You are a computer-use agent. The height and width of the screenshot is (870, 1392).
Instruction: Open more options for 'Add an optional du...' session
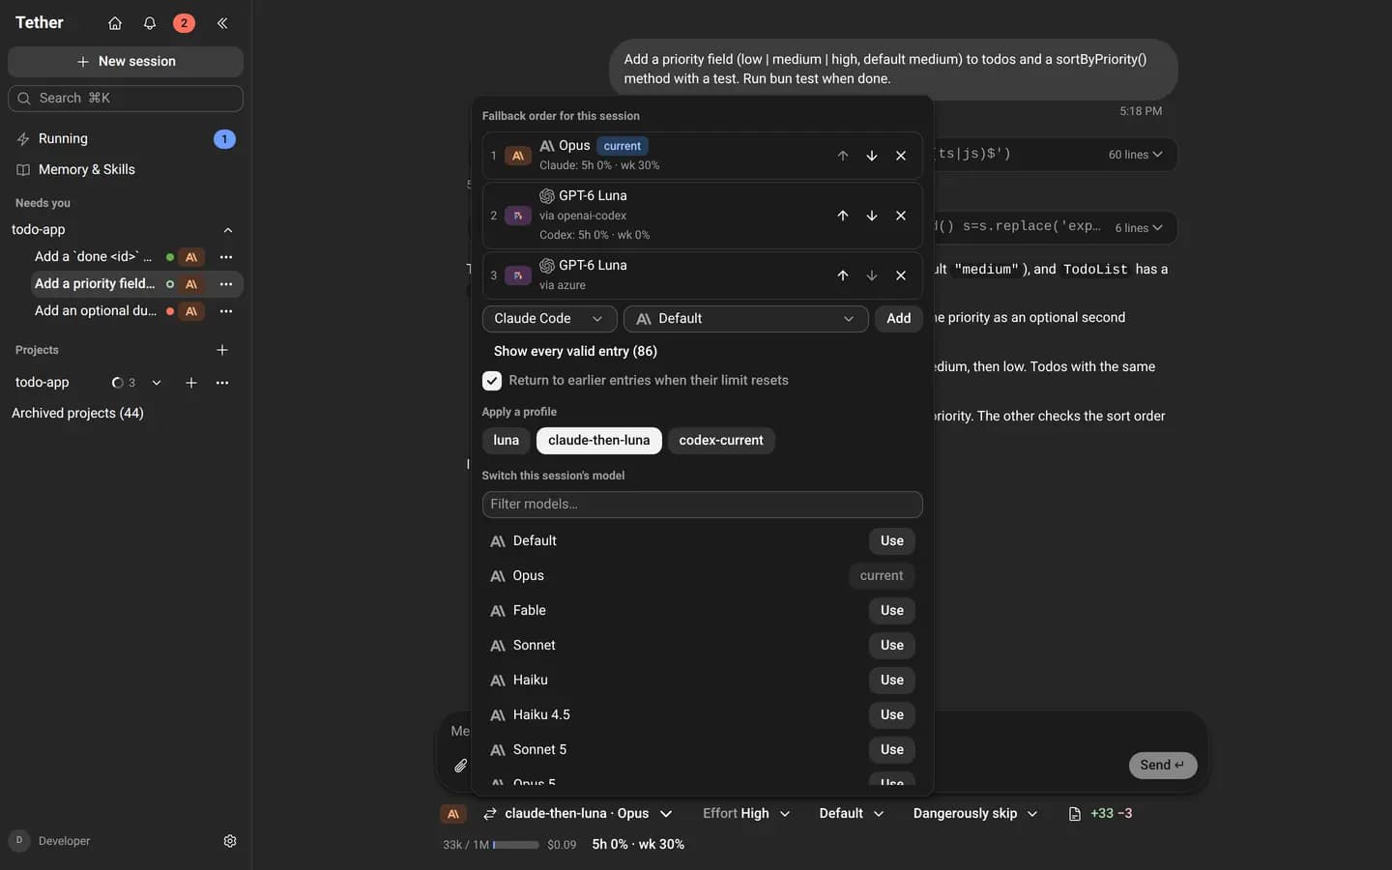(226, 311)
